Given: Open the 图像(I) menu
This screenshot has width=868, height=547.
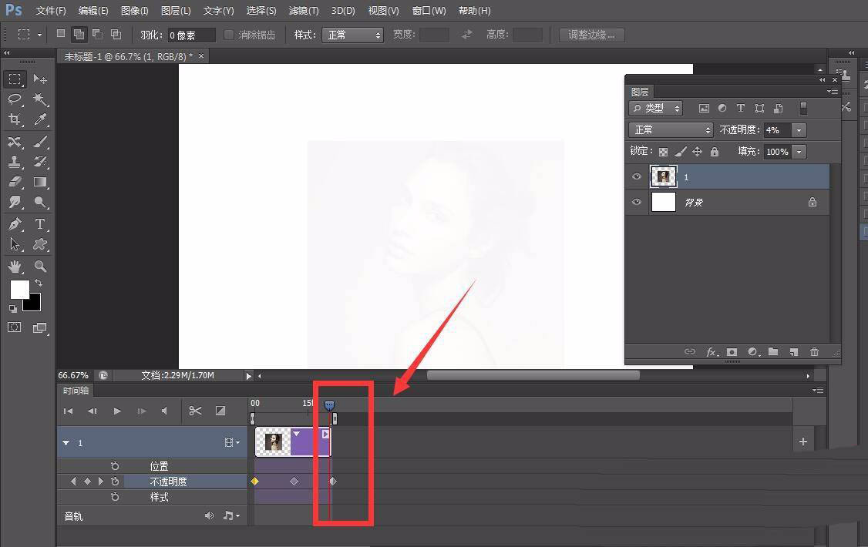Looking at the screenshot, I should (135, 11).
